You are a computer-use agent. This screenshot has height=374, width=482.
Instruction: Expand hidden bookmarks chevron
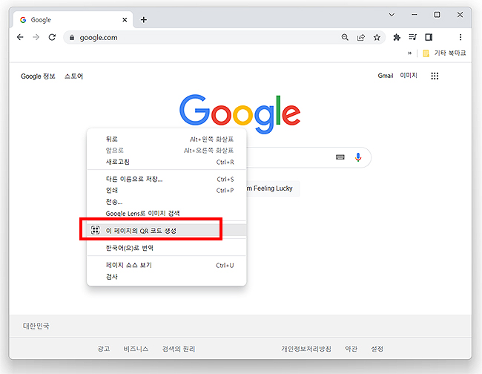410,53
